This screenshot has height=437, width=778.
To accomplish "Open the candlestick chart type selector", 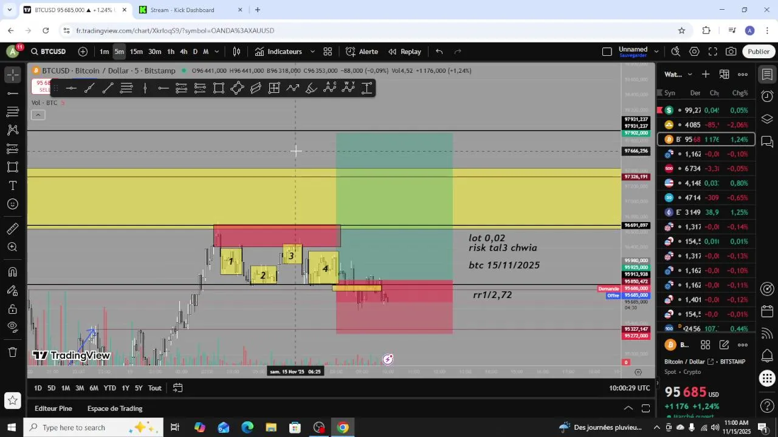I will [236, 52].
